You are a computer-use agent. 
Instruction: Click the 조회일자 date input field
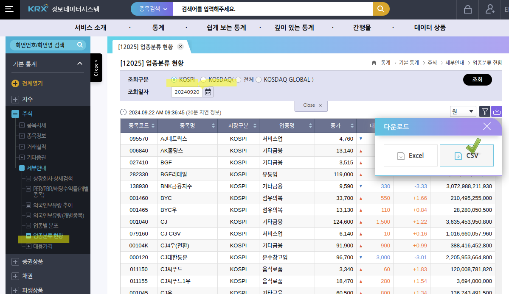[x=187, y=92]
